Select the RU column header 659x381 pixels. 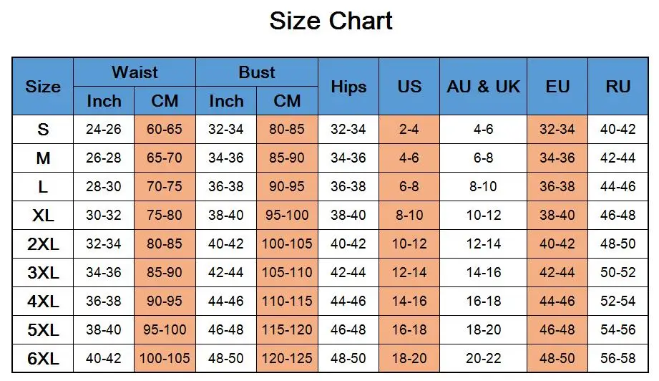(x=617, y=87)
